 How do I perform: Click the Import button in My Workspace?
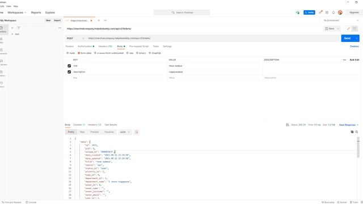[x=57, y=20]
